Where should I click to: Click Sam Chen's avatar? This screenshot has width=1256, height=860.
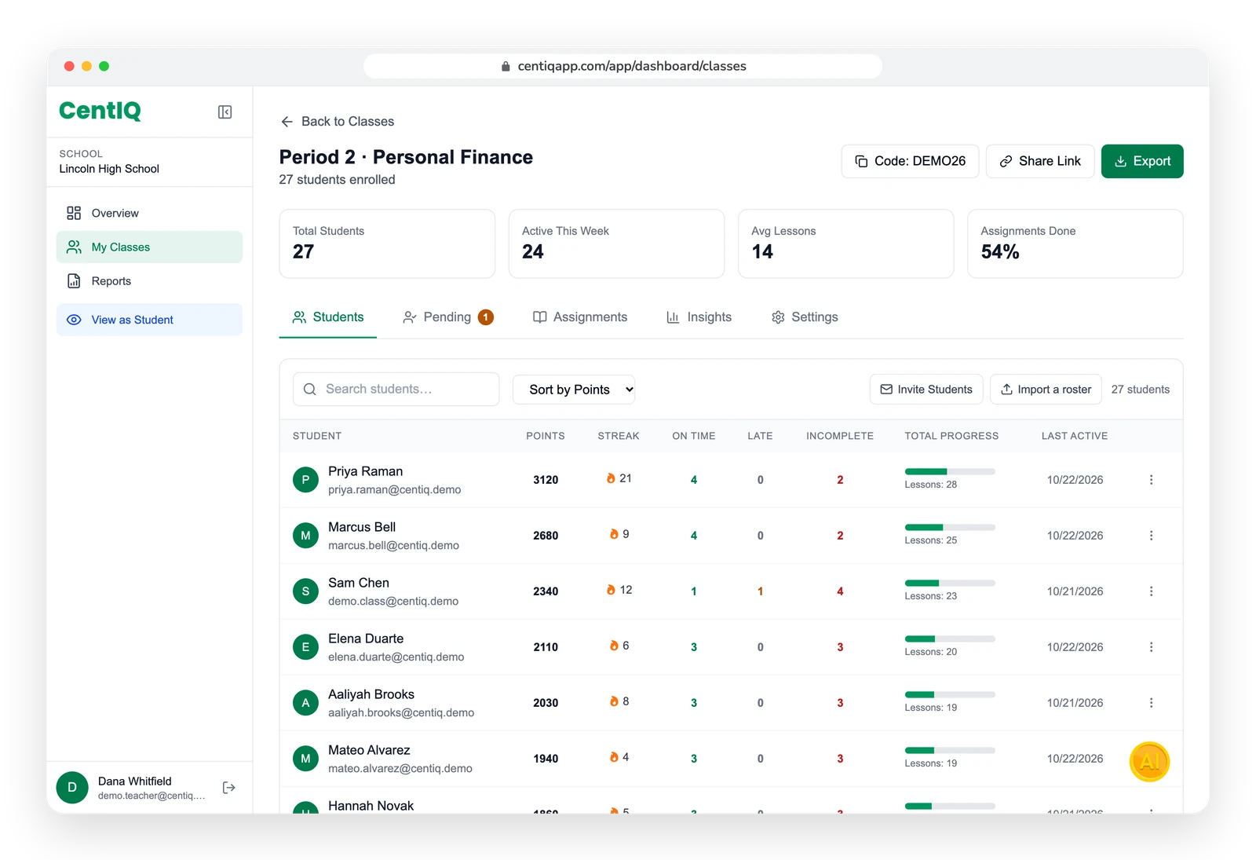click(305, 591)
